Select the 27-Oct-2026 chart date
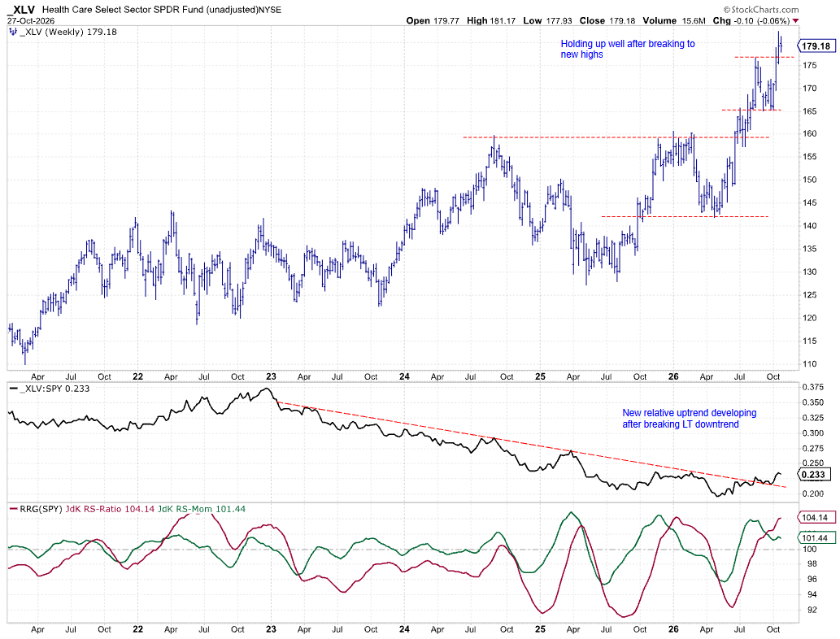840x639 pixels. [x=31, y=21]
